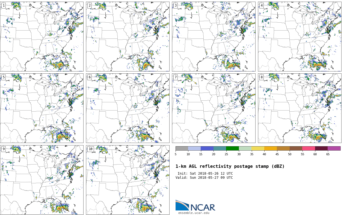
Task: Select ensemble member 5 map panel
Action: [x=42, y=108]
